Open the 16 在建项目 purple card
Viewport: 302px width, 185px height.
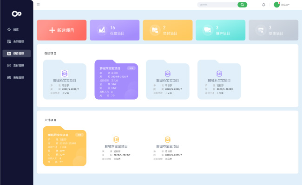[x=115, y=30]
